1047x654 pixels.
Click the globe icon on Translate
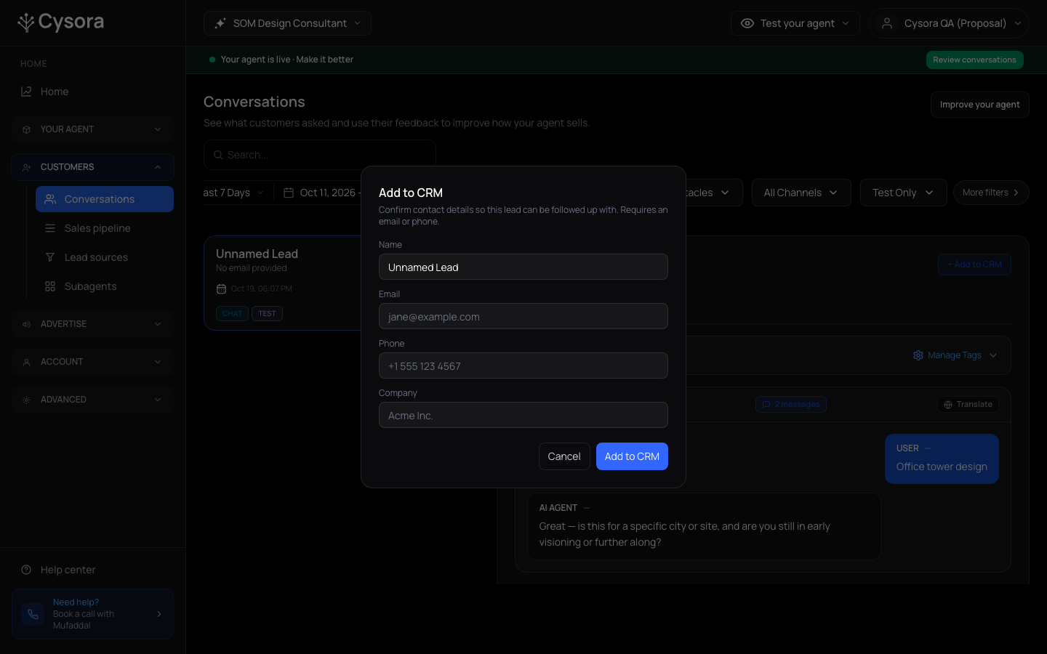coord(948,405)
